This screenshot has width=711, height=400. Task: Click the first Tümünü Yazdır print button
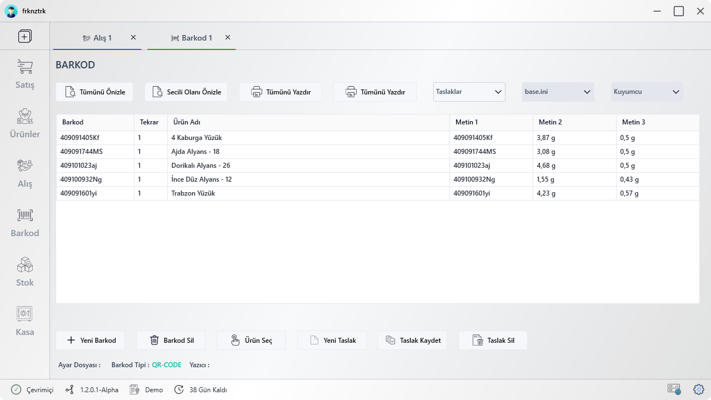pyautogui.click(x=281, y=92)
